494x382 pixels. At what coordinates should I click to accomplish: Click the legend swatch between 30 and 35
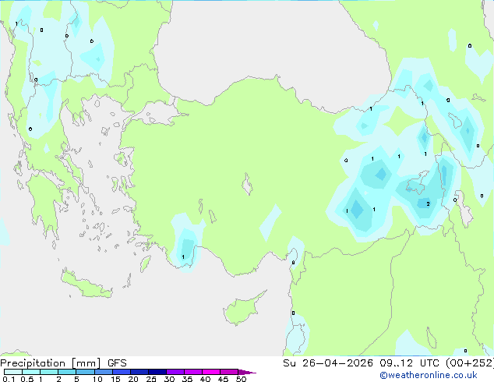pyautogui.click(x=175, y=372)
